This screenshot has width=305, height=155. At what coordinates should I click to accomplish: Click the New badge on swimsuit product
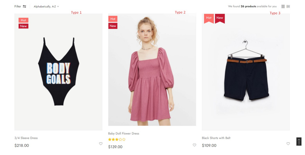[23, 26]
